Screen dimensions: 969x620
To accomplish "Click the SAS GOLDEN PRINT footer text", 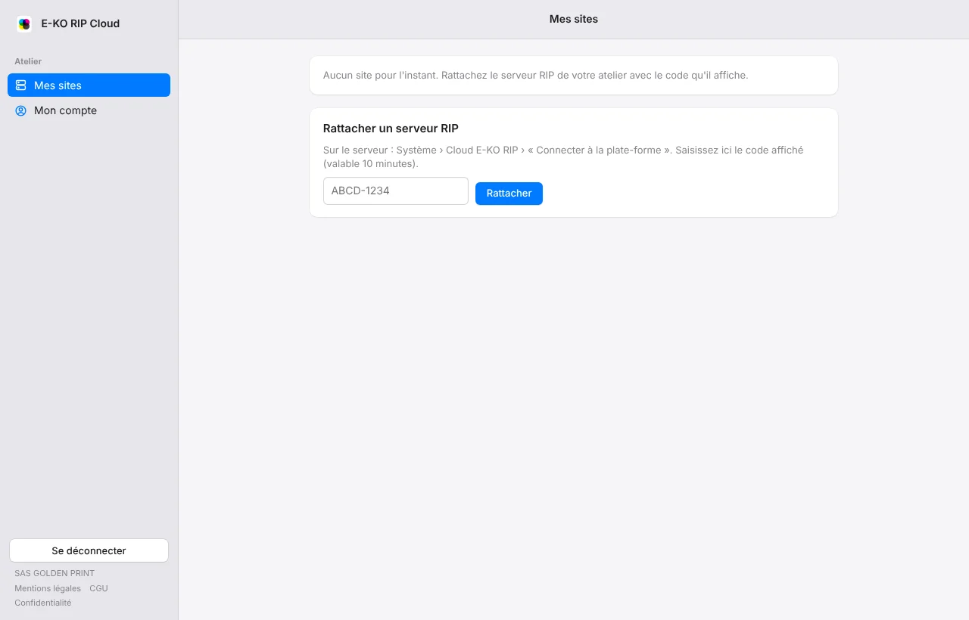I will tap(55, 573).
